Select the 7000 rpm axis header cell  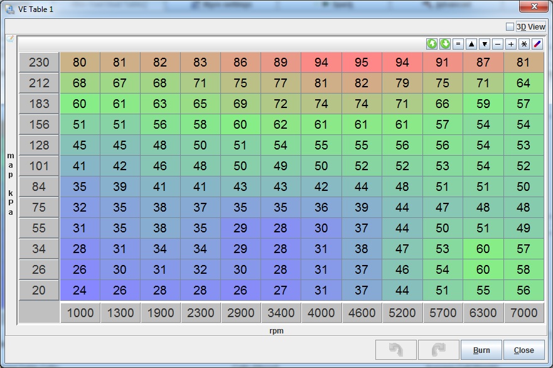pyautogui.click(x=523, y=313)
